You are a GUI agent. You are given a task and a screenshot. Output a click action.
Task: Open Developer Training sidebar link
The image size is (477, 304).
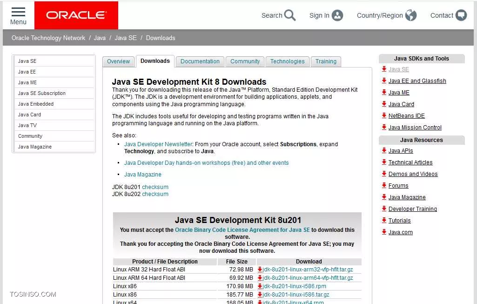(412, 209)
